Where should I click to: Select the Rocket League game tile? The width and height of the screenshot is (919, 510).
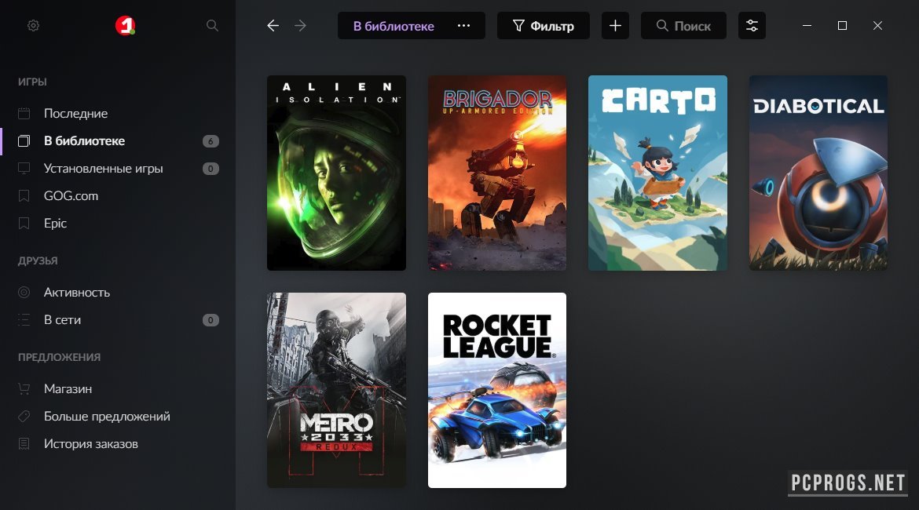click(496, 390)
